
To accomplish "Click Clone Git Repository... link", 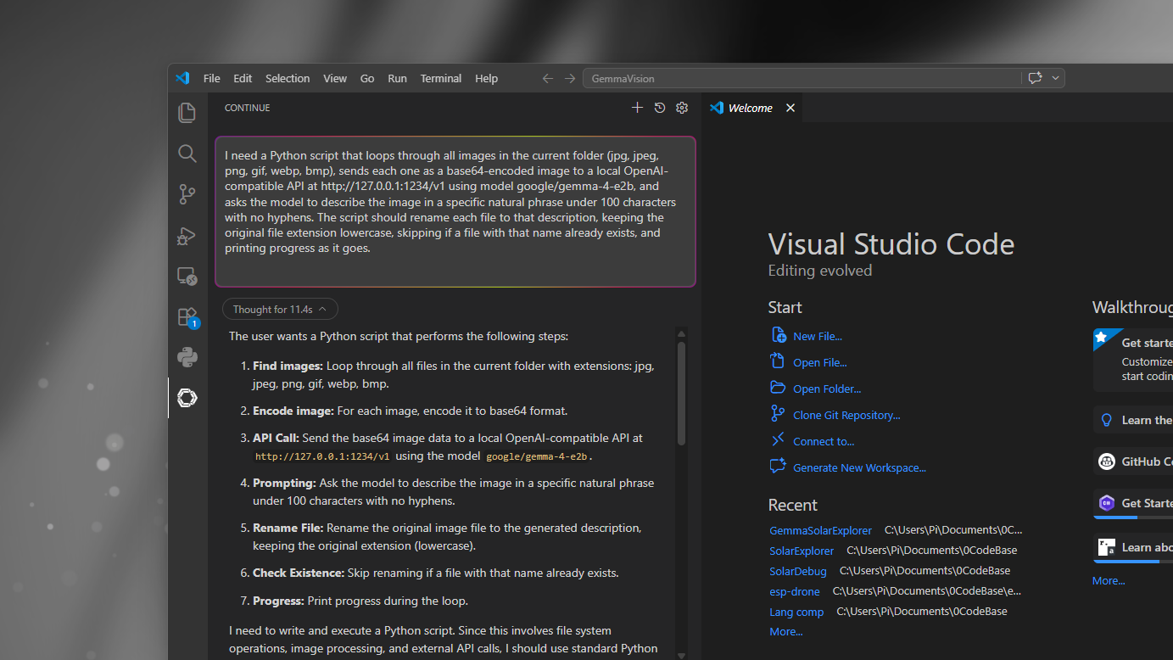I will 846,415.
